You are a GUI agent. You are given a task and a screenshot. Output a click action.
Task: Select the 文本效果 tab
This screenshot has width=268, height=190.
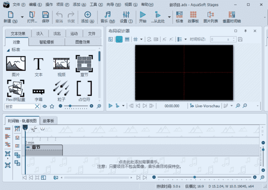18,33
